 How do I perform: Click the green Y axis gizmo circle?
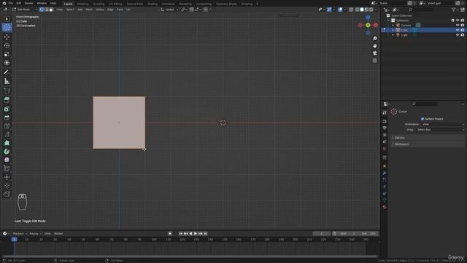tap(368, 26)
